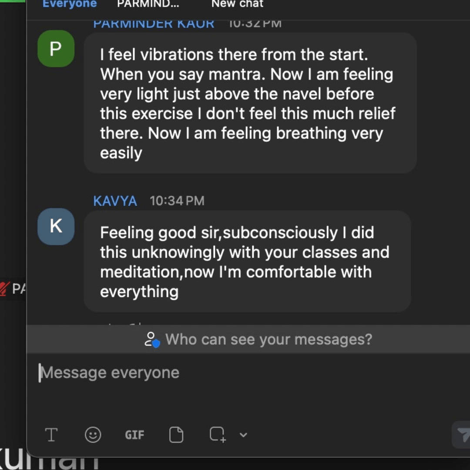Image resolution: width=470 pixels, height=470 pixels.
Task: Click the PARMINDER KAUR sender name
Action: pyautogui.click(x=154, y=24)
